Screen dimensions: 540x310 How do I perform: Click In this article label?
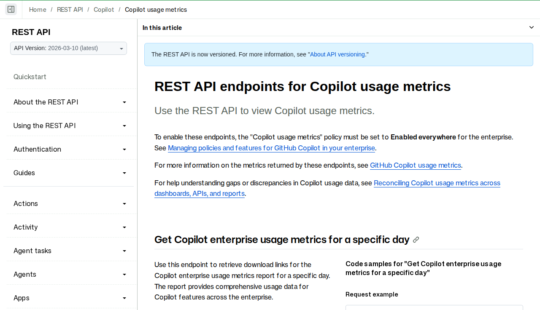click(x=162, y=28)
